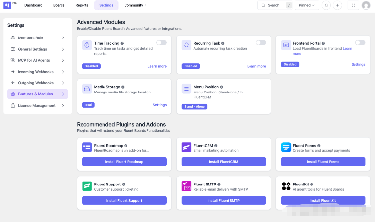Open the Community external link tab
Viewport: 375px width, 222px height.
(135, 5)
